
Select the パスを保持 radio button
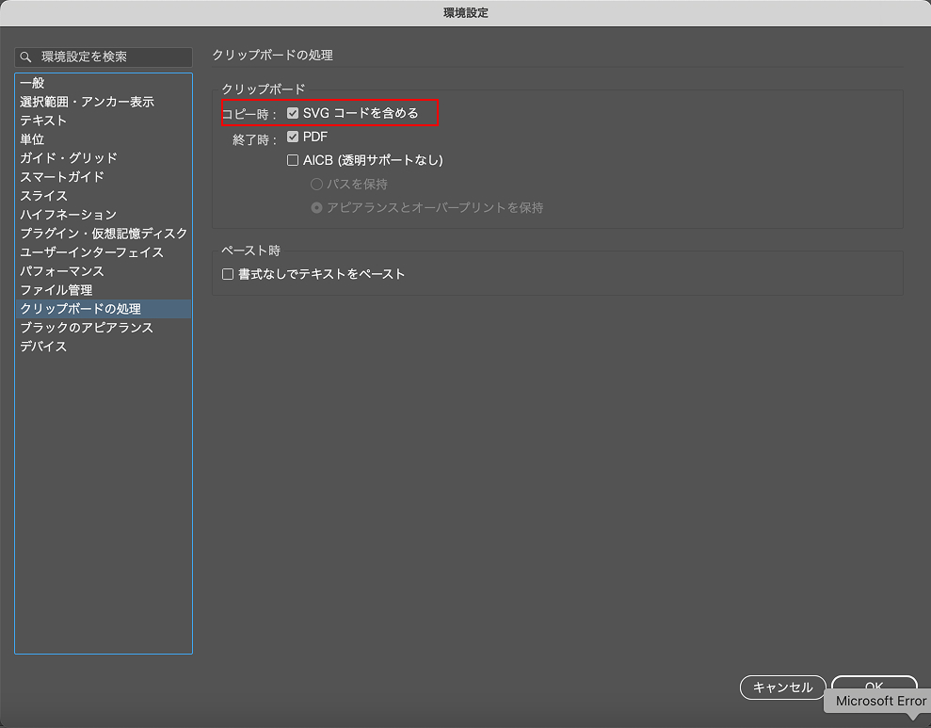tap(316, 184)
